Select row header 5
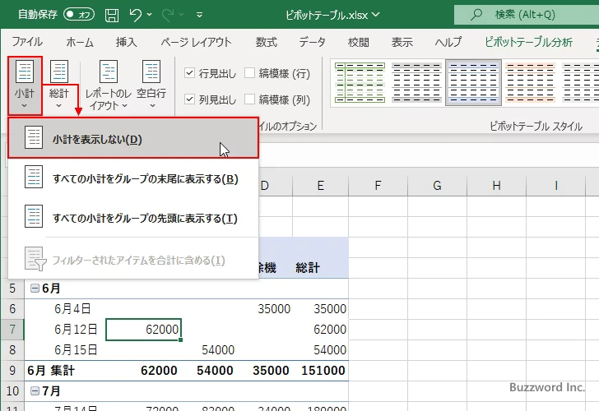This screenshot has height=411, width=599. point(12,289)
